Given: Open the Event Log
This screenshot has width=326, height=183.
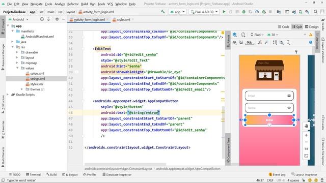Looking at the screenshot, I should pyautogui.click(x=277, y=174).
